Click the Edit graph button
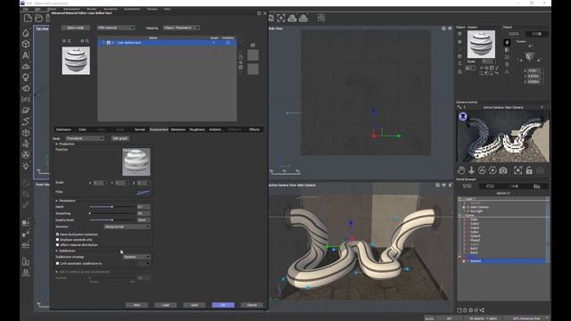 (120, 138)
